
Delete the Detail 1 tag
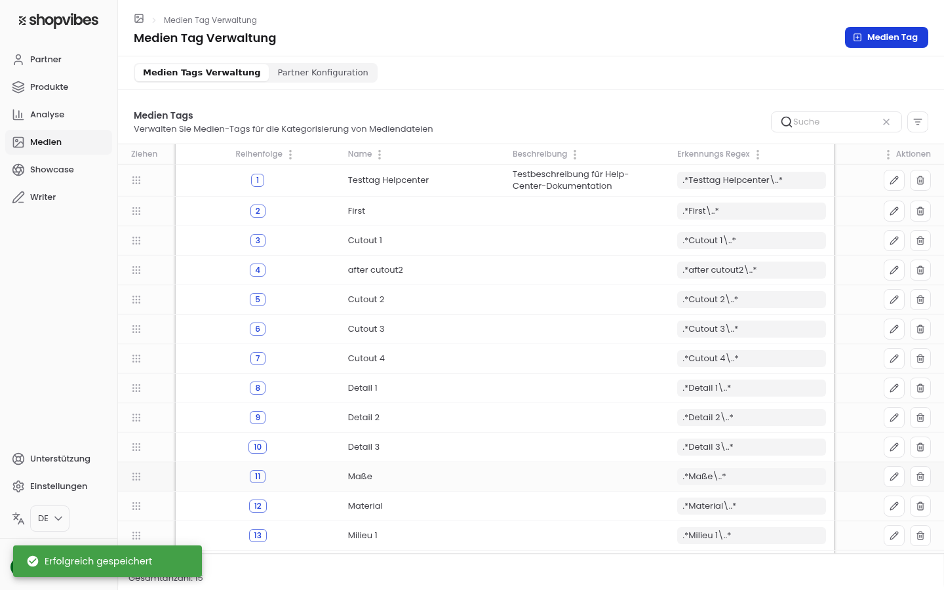point(920,388)
